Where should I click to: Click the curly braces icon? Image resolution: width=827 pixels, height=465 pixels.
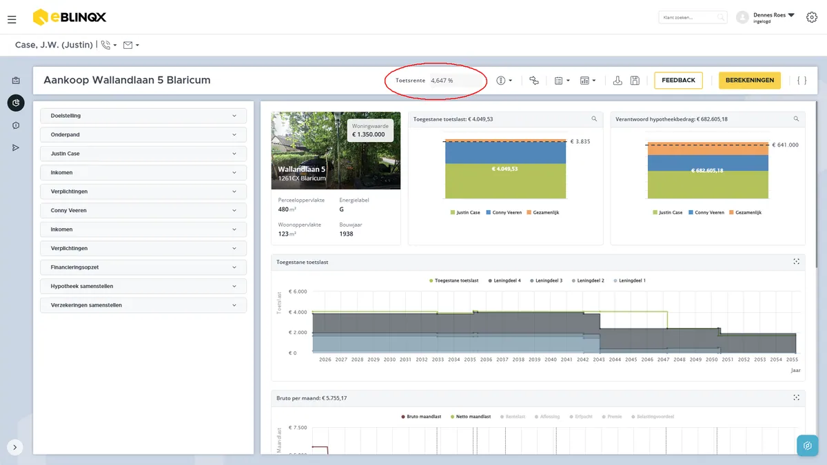coord(802,81)
